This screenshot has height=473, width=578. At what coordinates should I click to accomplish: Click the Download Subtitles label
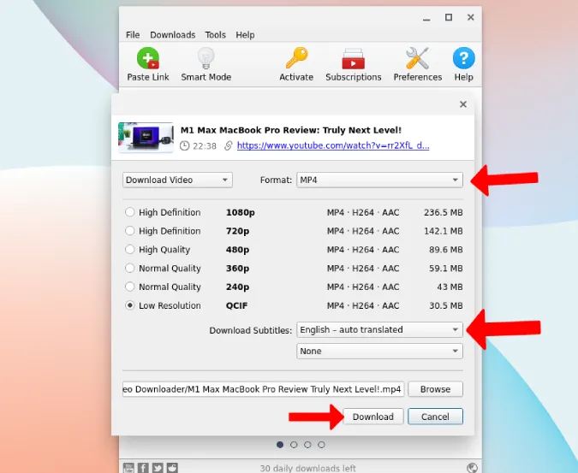pos(251,330)
